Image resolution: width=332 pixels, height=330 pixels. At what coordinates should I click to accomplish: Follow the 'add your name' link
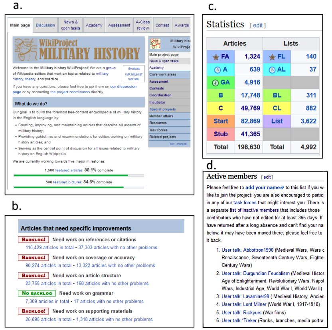pos(263,187)
